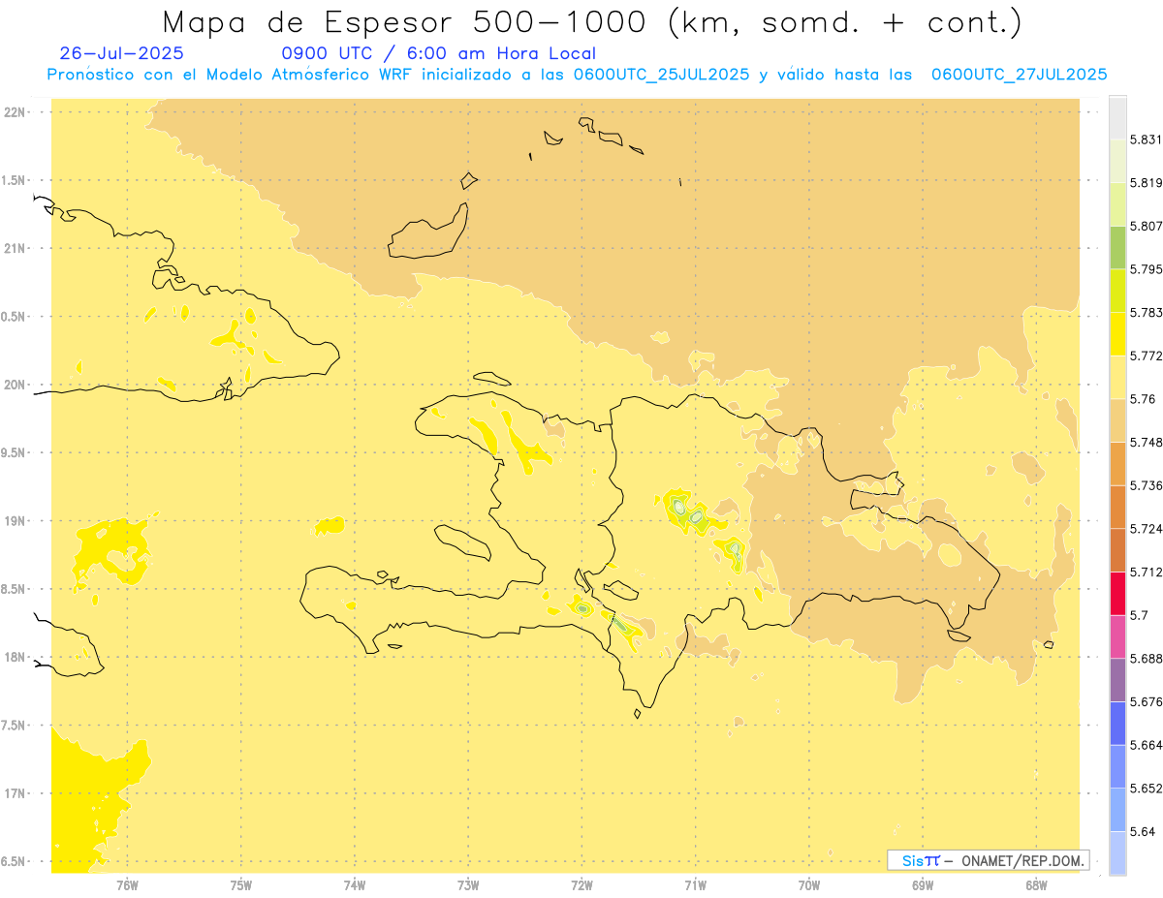
Task: Click the legend value "5.831"
Action: click(x=1146, y=139)
